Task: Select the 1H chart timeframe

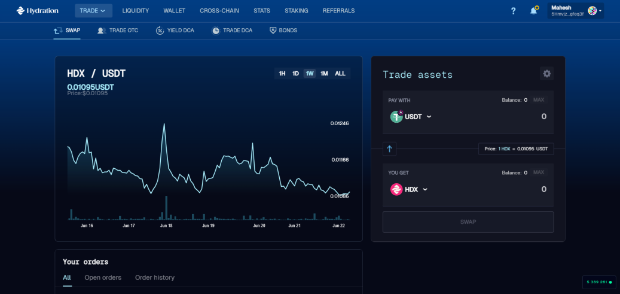Action: point(282,74)
